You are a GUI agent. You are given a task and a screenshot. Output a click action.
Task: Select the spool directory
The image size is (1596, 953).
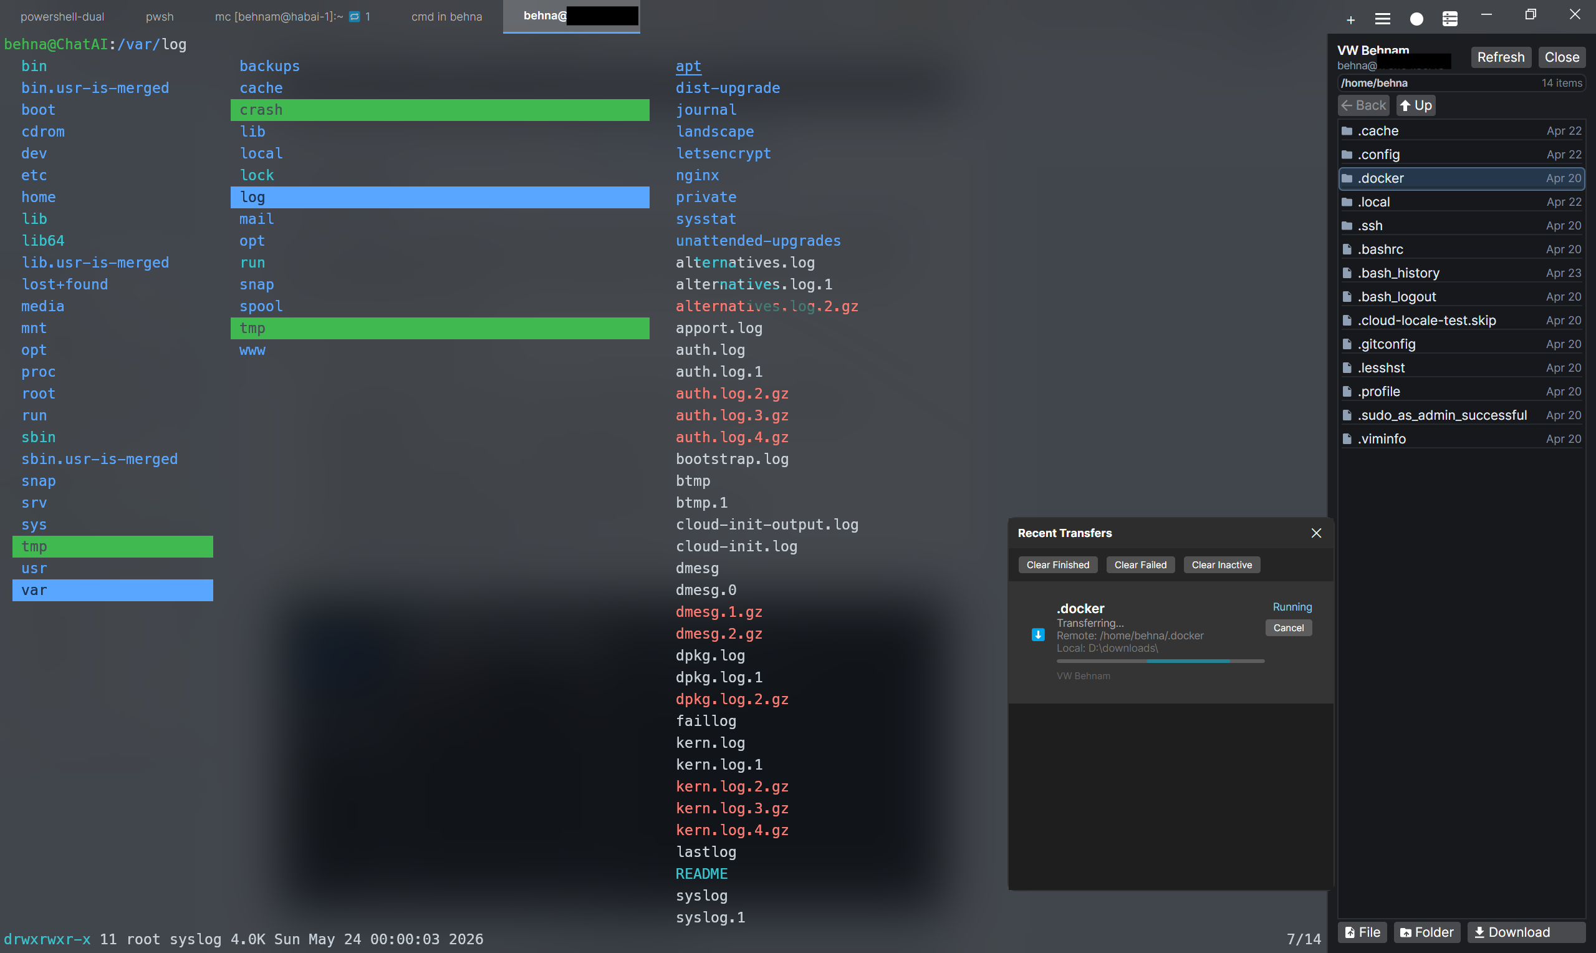(261, 307)
